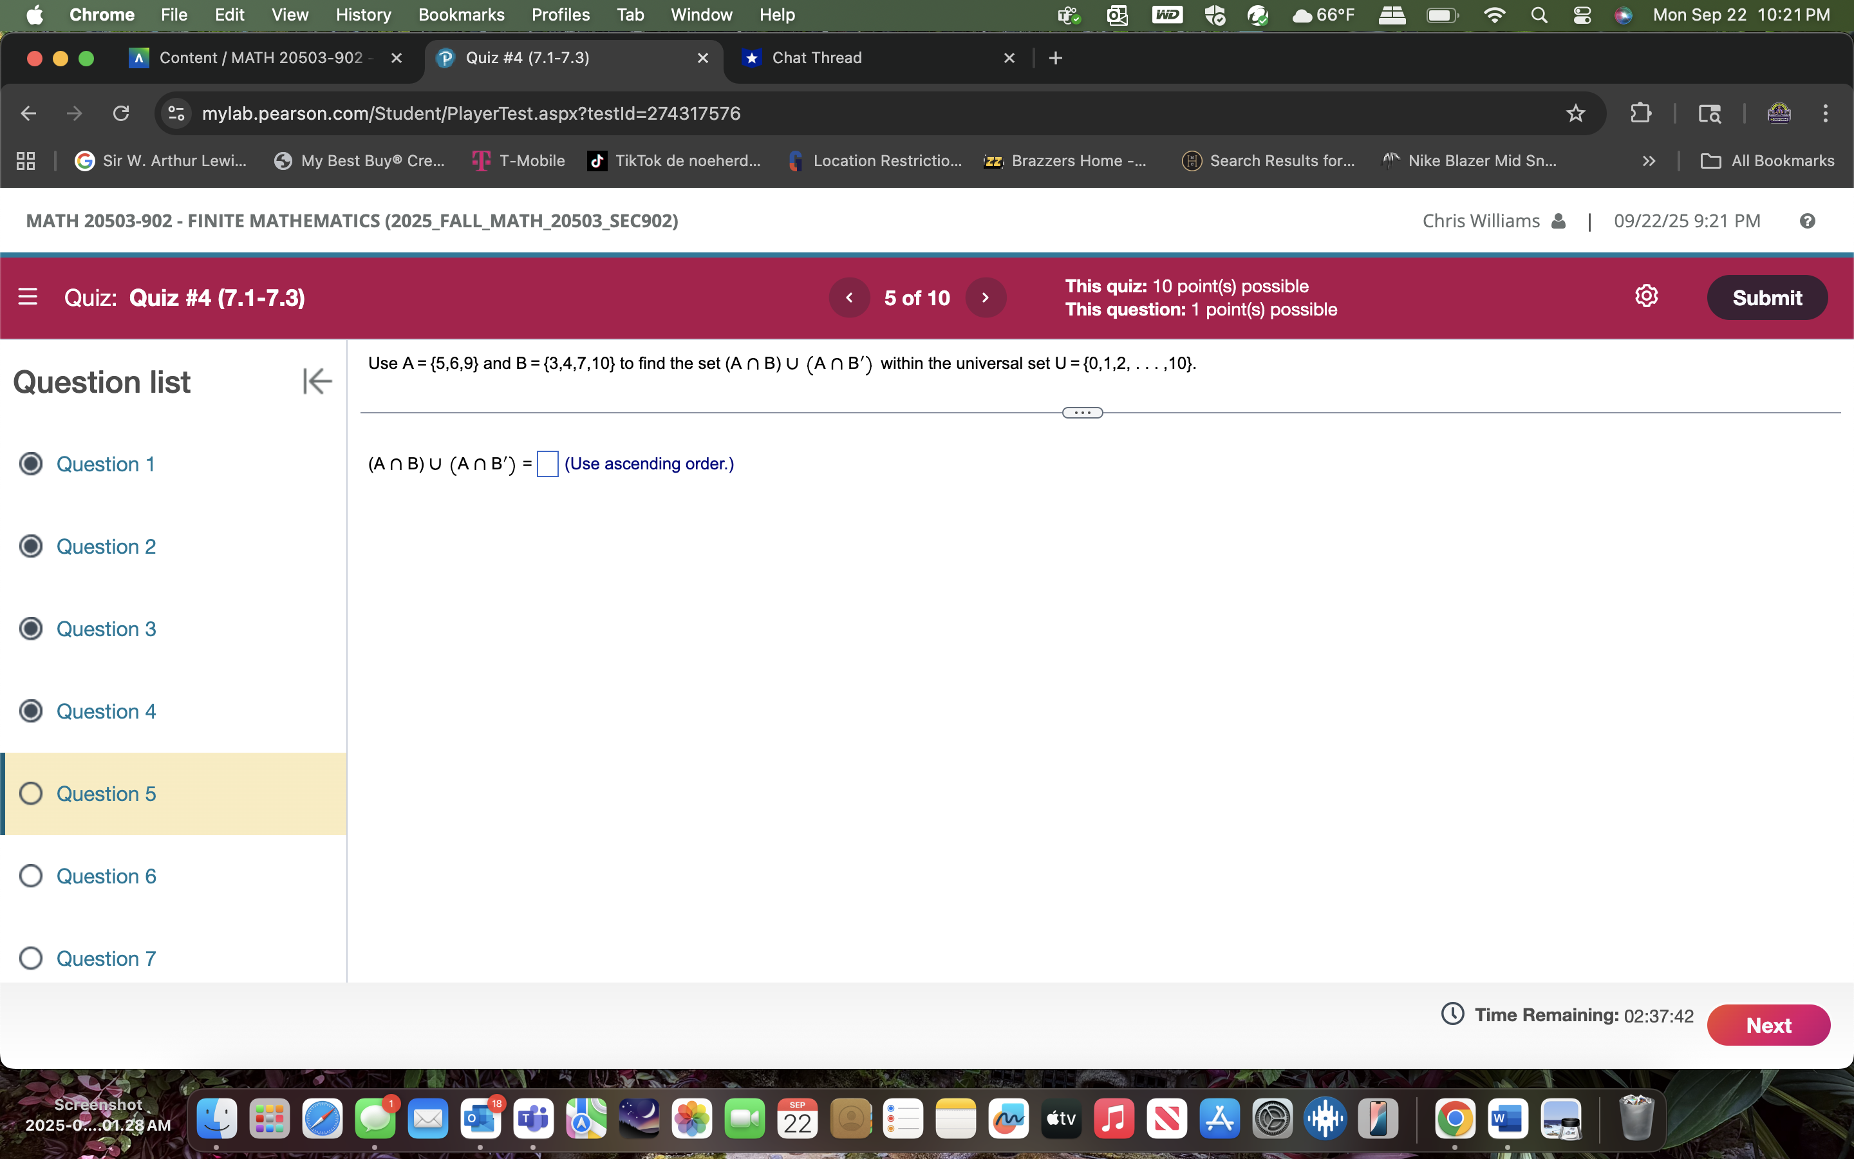Click the answer input box for the set
Image resolution: width=1854 pixels, height=1159 pixels.
(x=547, y=464)
